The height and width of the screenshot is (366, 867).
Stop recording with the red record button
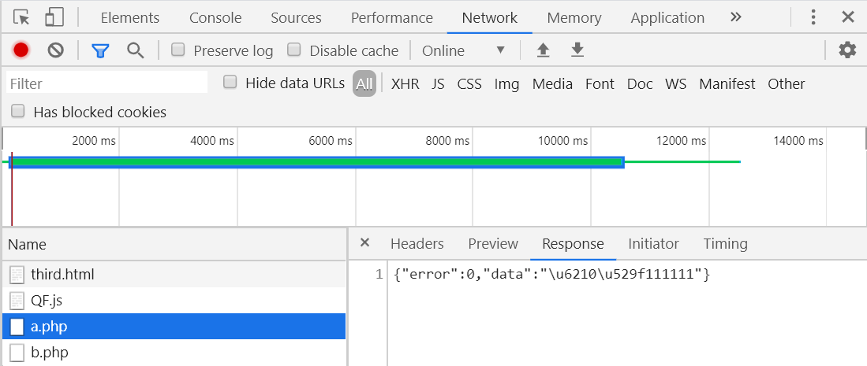(x=21, y=51)
